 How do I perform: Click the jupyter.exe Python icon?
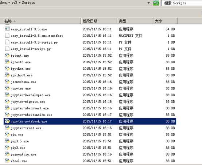(7, 88)
